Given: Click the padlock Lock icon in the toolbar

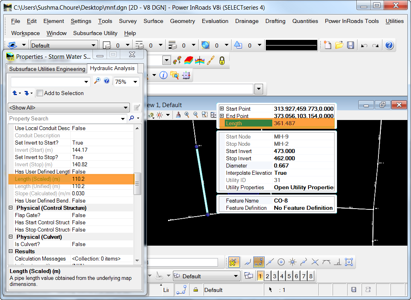Looking at the screenshot, I should click(x=222, y=60).
